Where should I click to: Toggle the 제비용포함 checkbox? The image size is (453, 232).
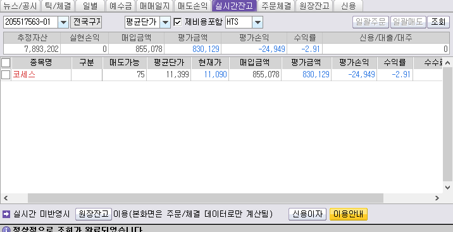pos(177,22)
